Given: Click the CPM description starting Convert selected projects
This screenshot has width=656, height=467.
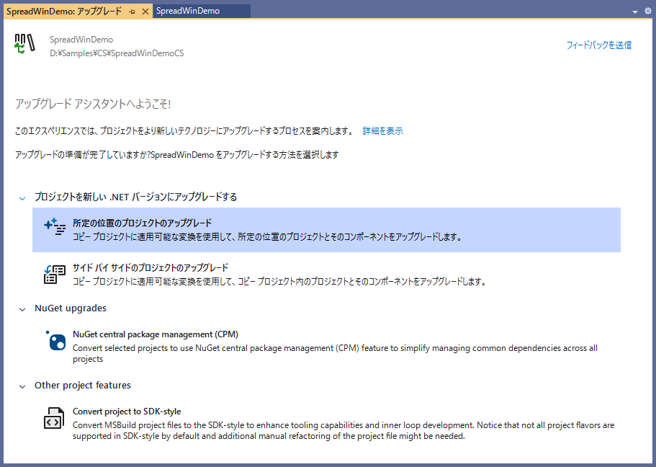Looking at the screenshot, I should click(x=335, y=353).
